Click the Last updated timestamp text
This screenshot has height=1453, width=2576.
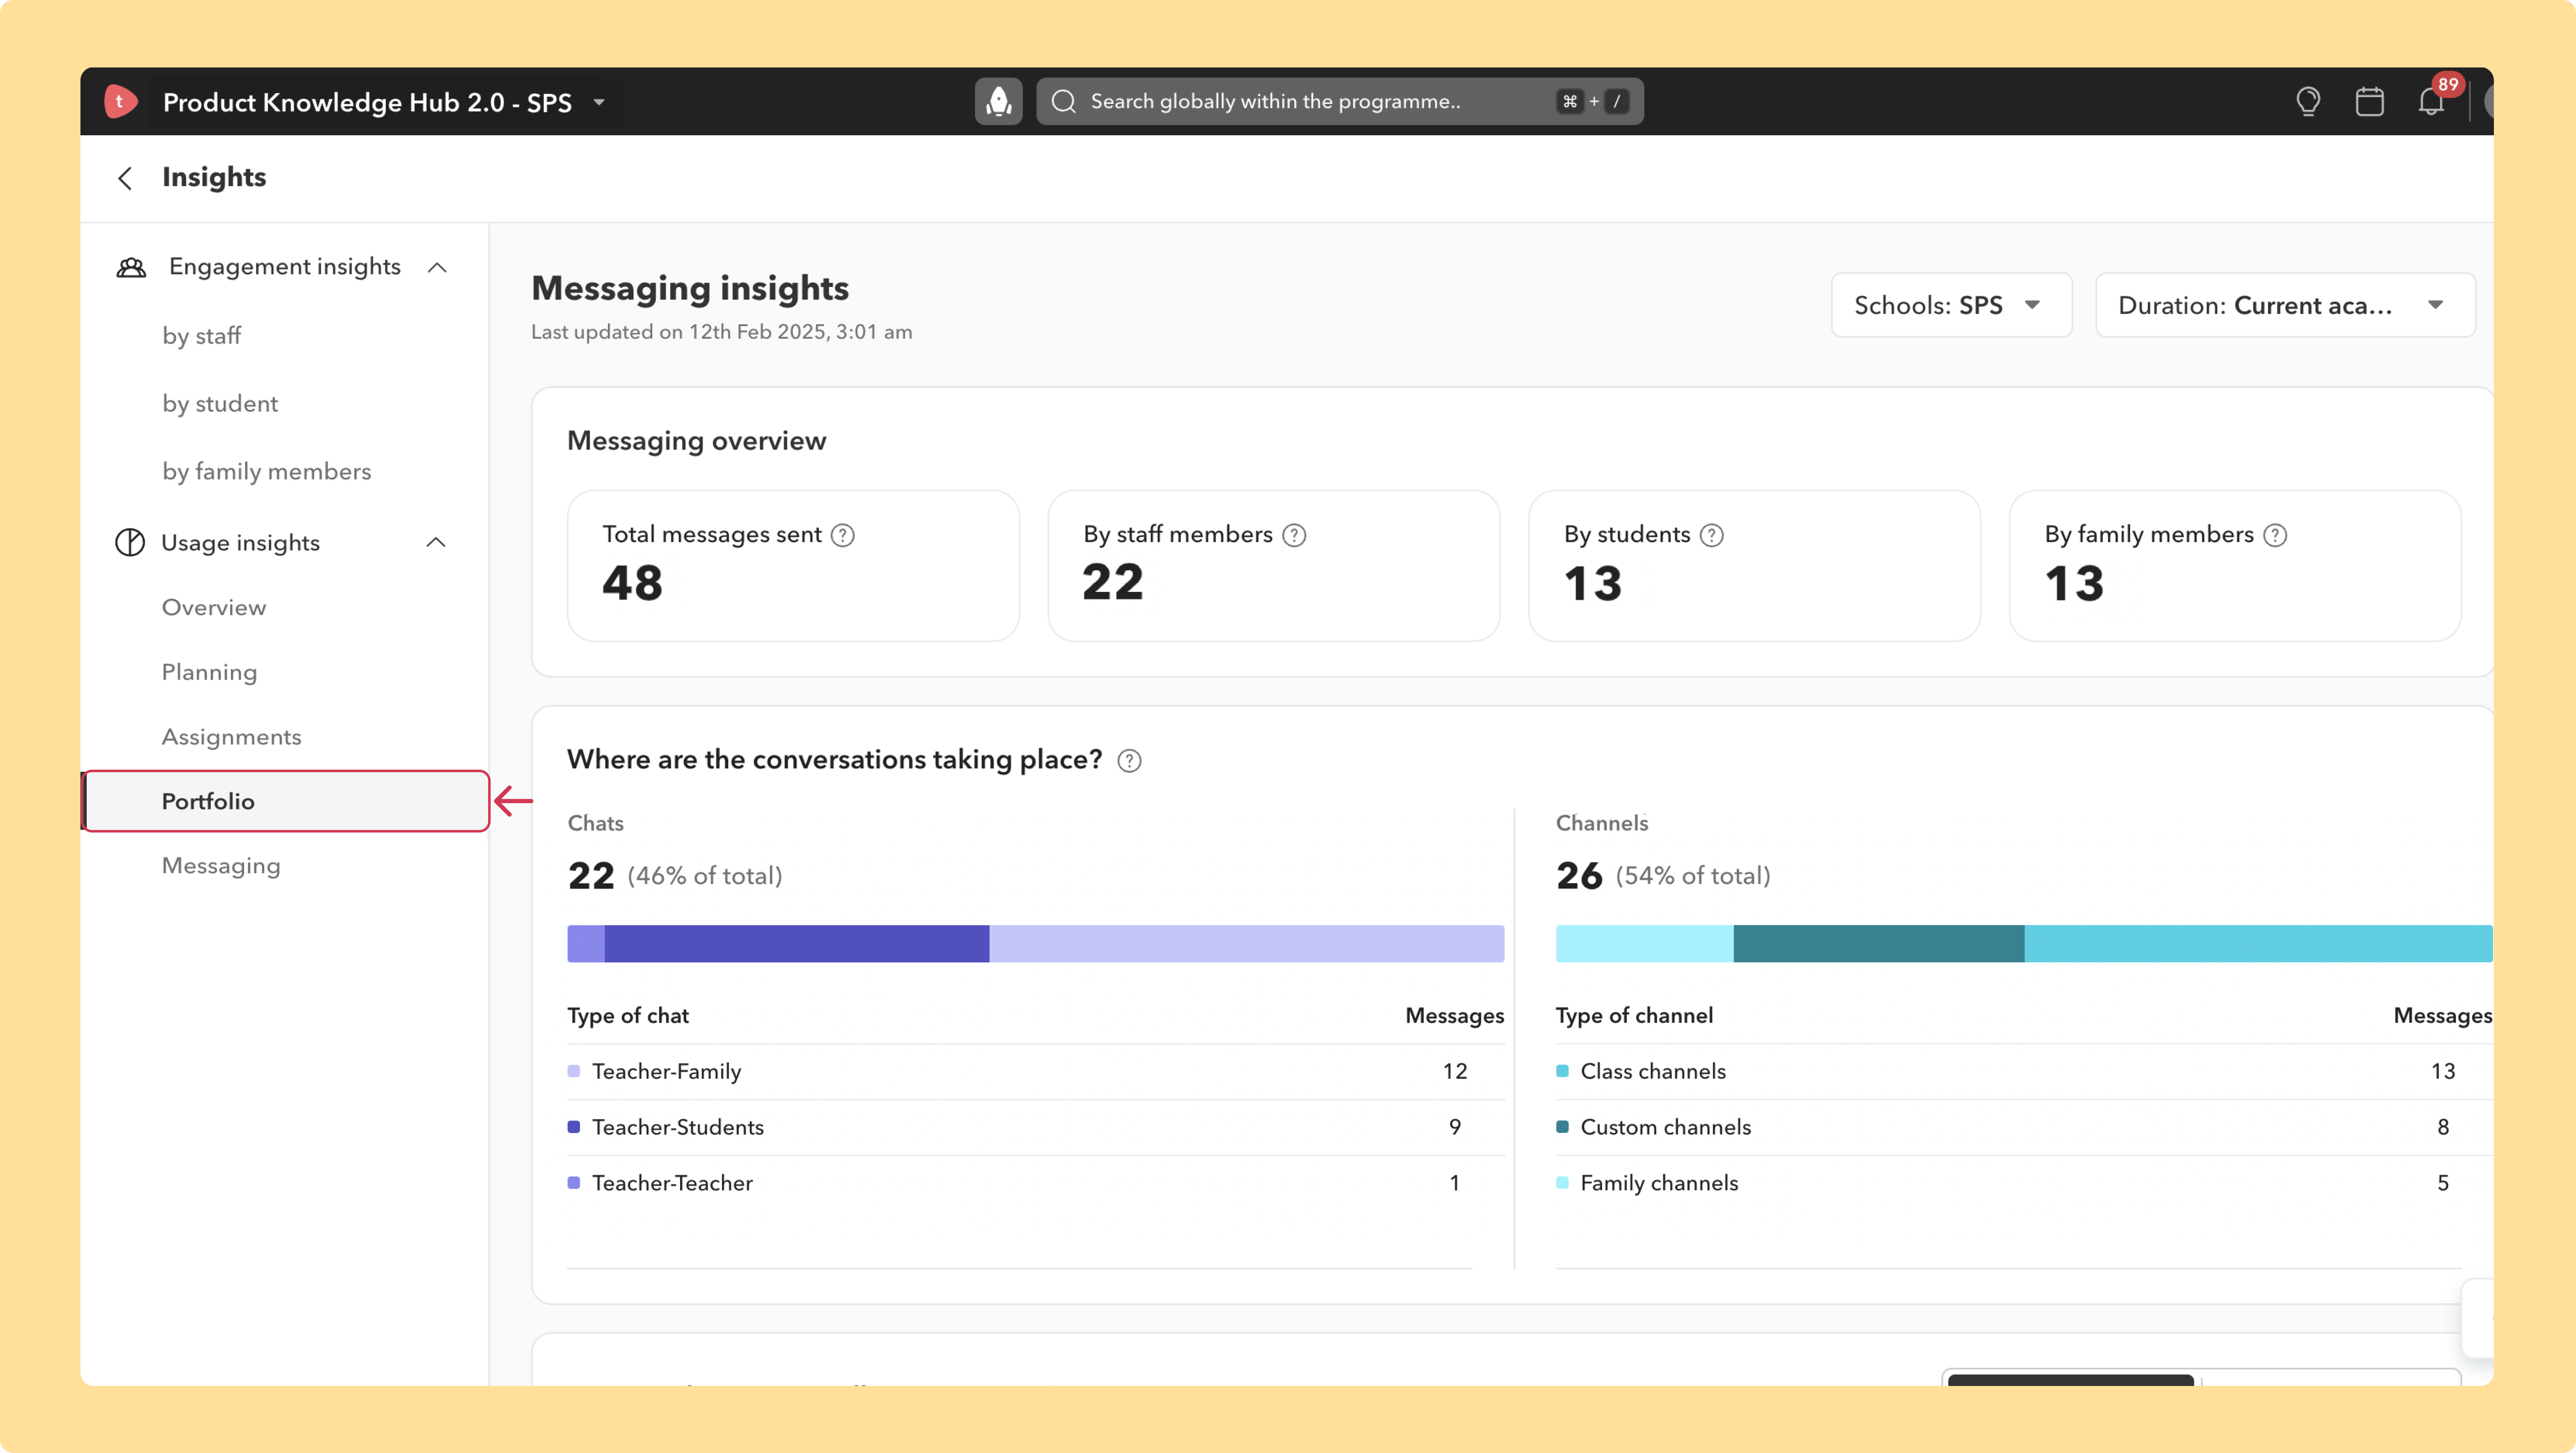point(721,332)
